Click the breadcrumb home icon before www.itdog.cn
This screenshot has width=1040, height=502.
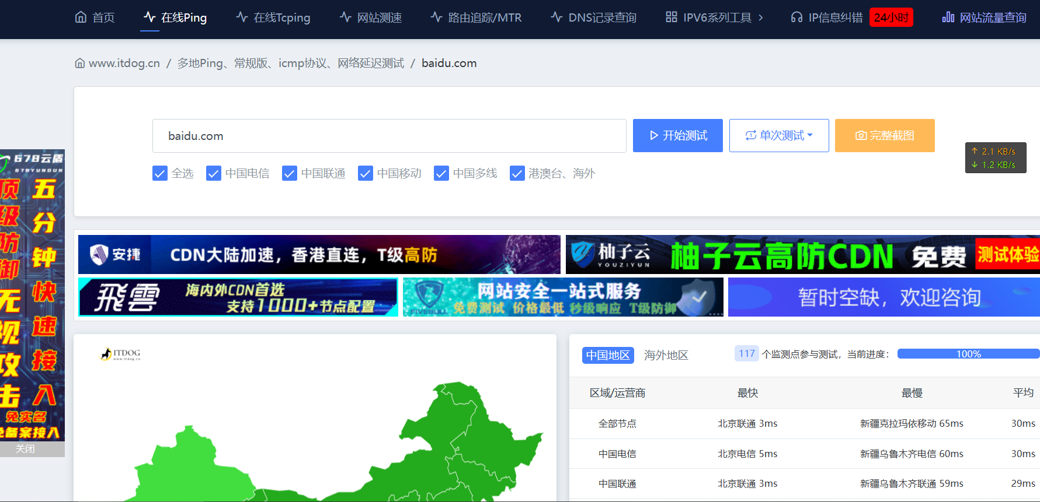80,63
